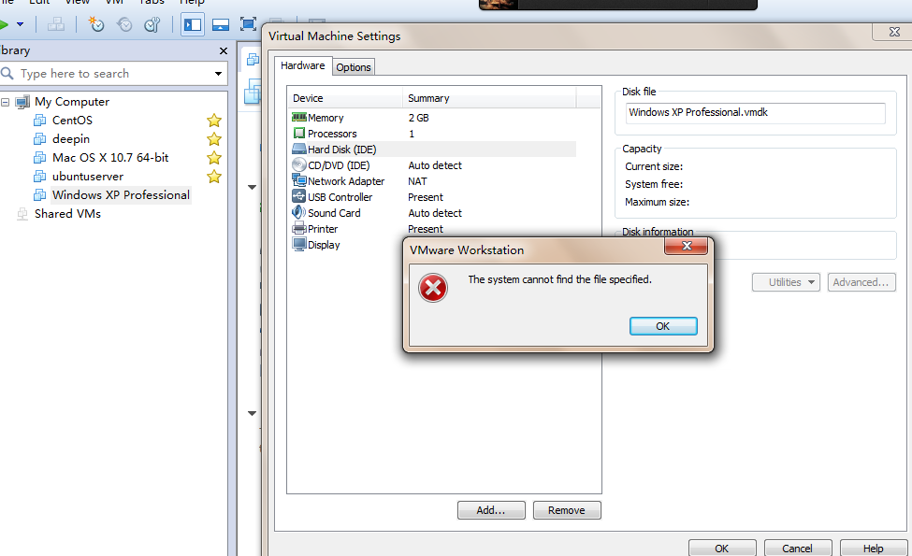Click Cancel in Virtual Machine Settings
Viewport: 912px width, 556px height.
[x=798, y=548]
